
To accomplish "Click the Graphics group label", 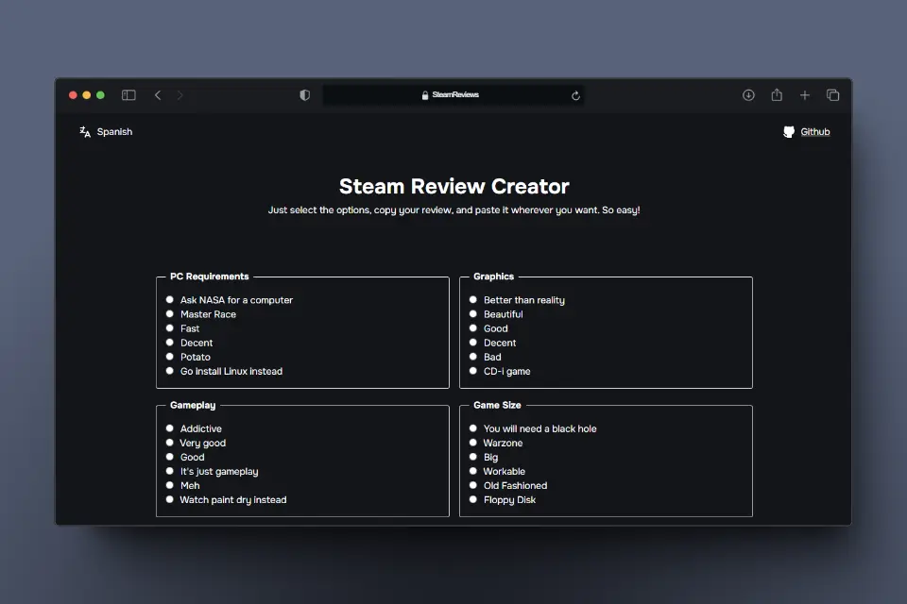I will tap(493, 277).
